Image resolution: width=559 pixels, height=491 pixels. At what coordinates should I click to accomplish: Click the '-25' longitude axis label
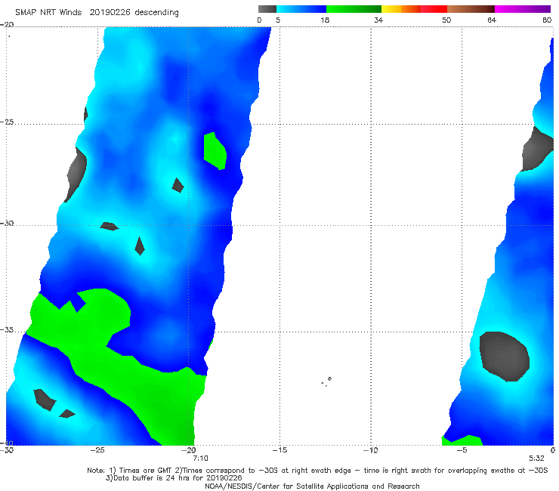pyautogui.click(x=97, y=450)
